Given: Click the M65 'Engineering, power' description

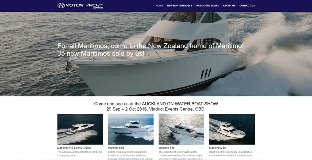Looking at the screenshot, I should click(130, 155).
